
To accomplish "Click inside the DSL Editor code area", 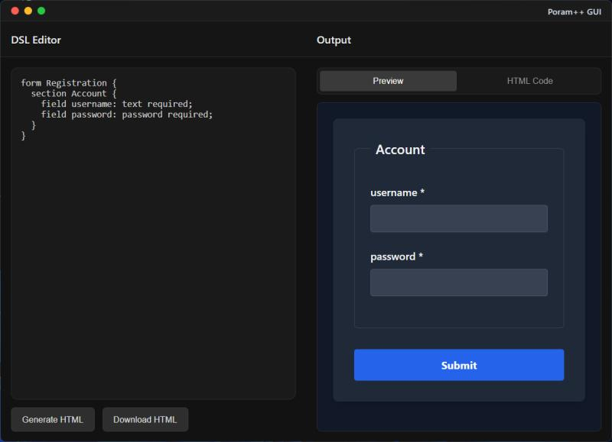I will coord(154,234).
